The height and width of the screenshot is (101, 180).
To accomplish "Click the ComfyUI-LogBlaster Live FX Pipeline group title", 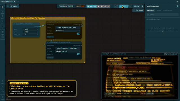I will coord(28,18).
